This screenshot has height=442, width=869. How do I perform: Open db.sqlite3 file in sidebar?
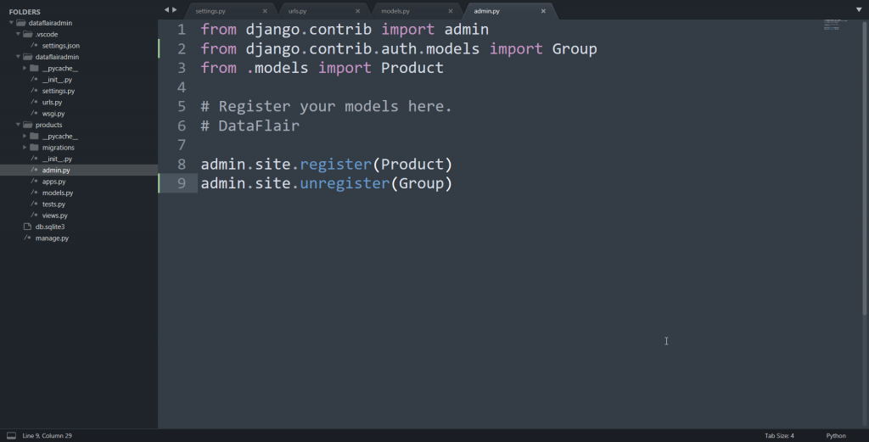click(x=50, y=227)
